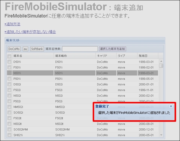Click the date 1999-02-01 in F501i row
The width and height of the screenshot is (180, 141).
146,68
